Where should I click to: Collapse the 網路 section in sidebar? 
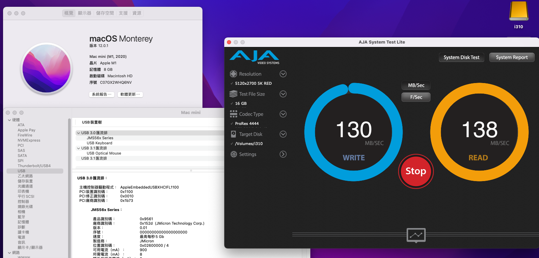[9, 253]
